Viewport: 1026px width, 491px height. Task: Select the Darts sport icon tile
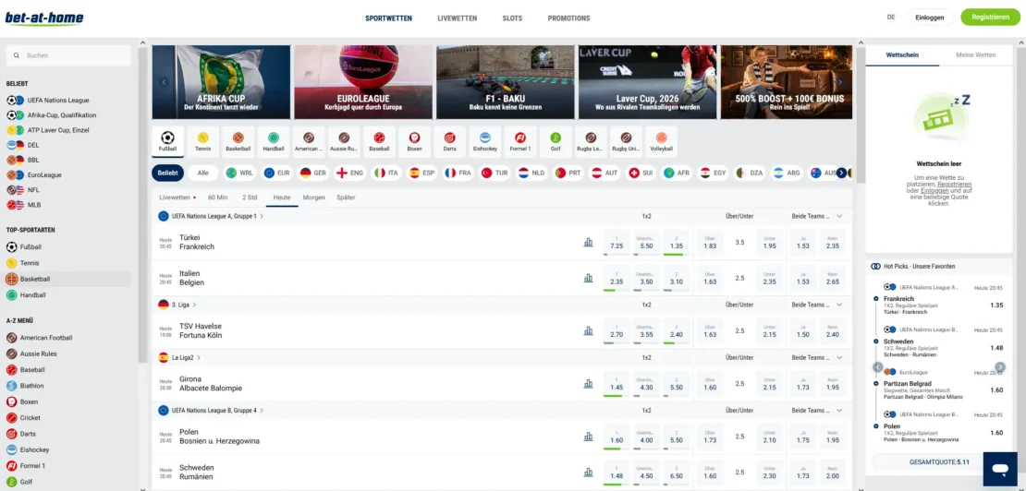(x=449, y=142)
